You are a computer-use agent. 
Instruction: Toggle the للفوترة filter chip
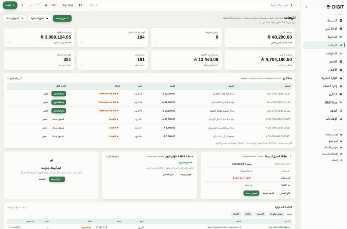click(x=236, y=214)
